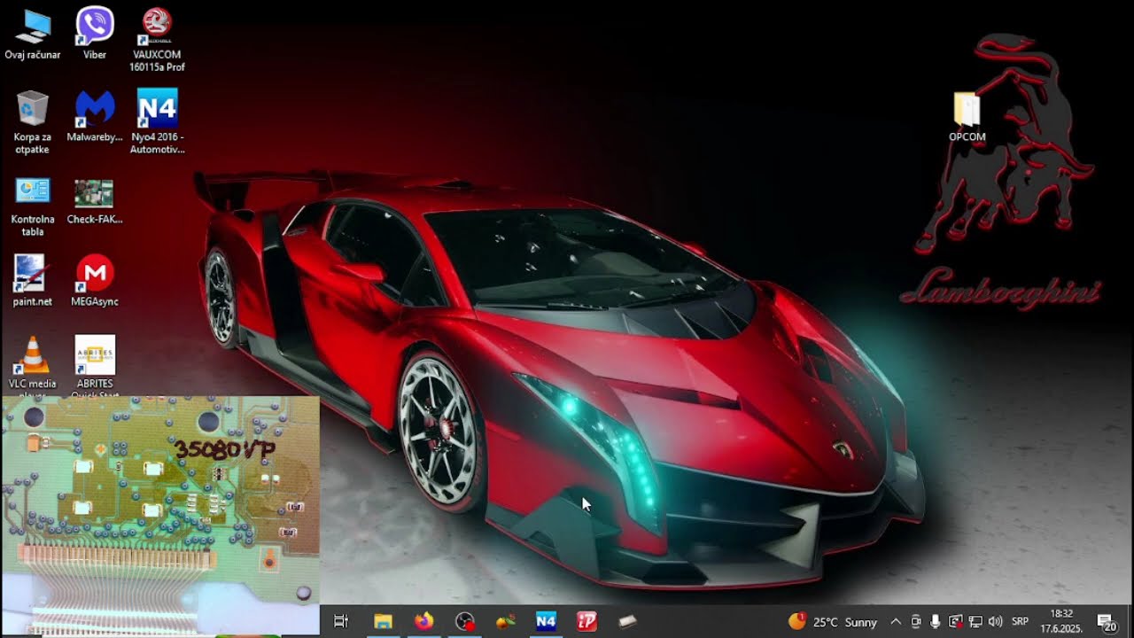Open the 25°C Sunny weather widget

[833, 622]
